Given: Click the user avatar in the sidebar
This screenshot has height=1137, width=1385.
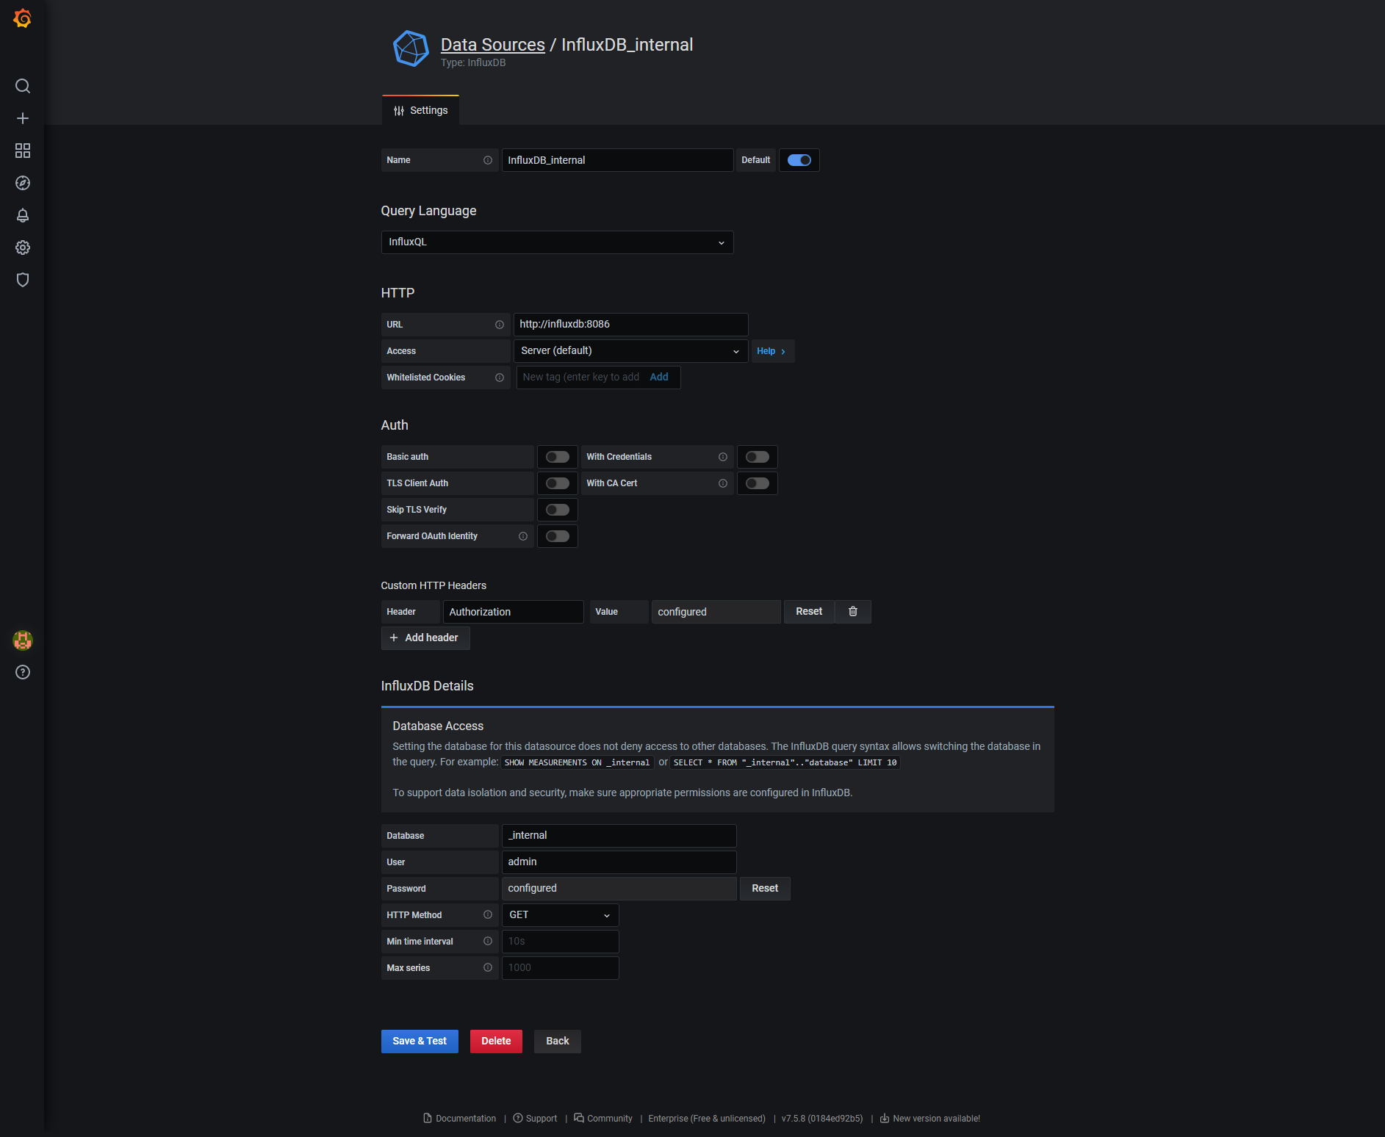Looking at the screenshot, I should click(22, 640).
